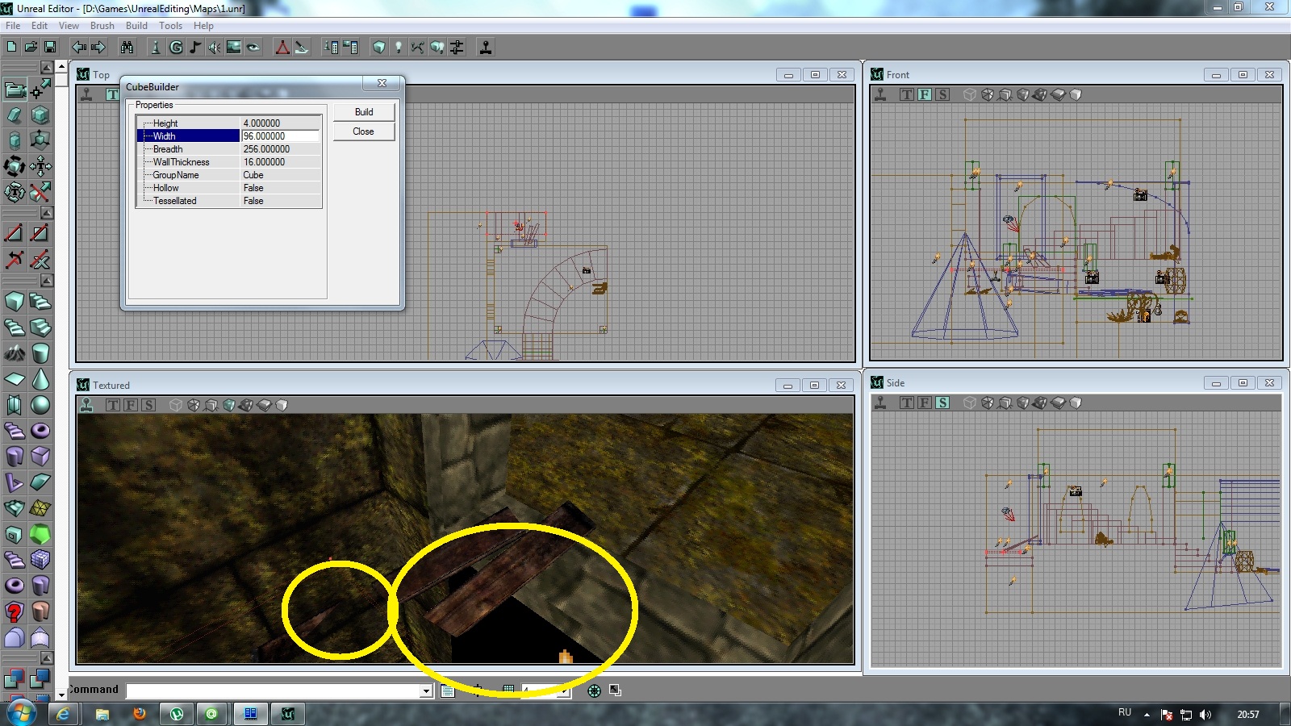The width and height of the screenshot is (1291, 726).
Task: Click the New map toolbar icon
Action: coord(11,48)
